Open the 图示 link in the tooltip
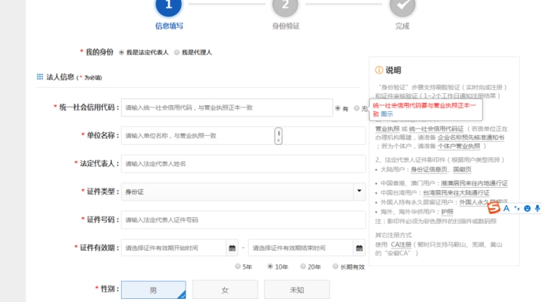This screenshot has width=543, height=302. click(x=387, y=114)
